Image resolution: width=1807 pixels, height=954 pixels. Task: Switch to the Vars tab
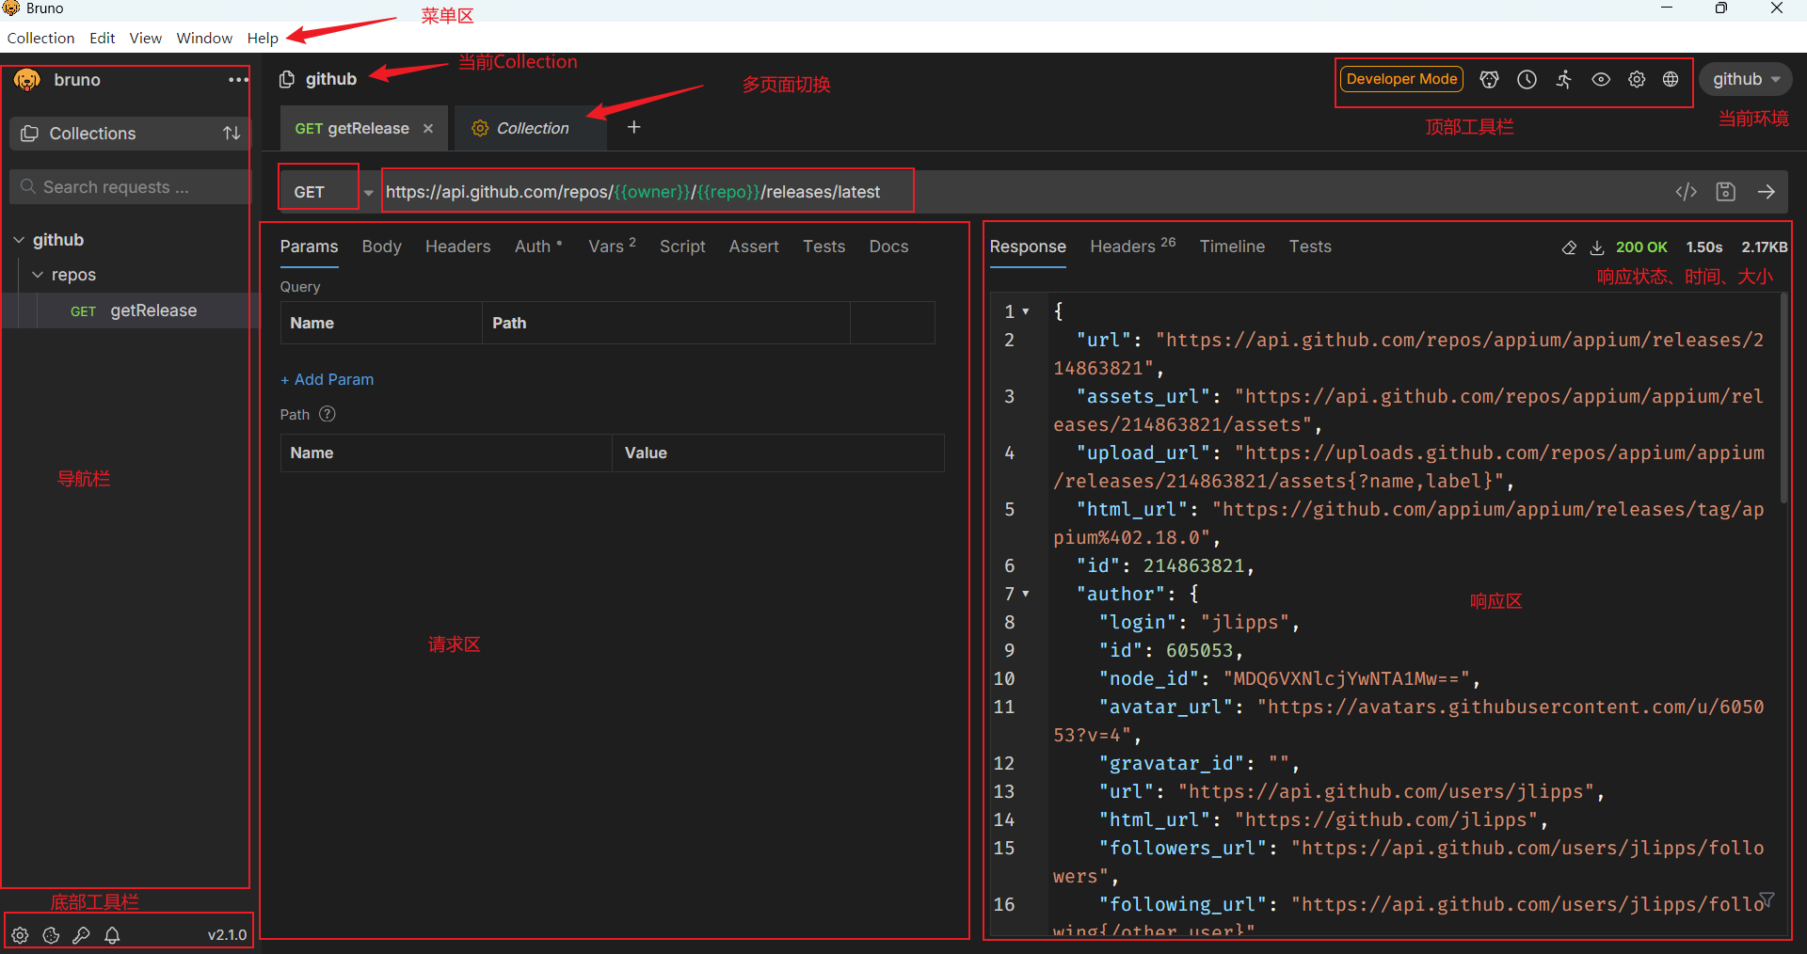pos(612,246)
